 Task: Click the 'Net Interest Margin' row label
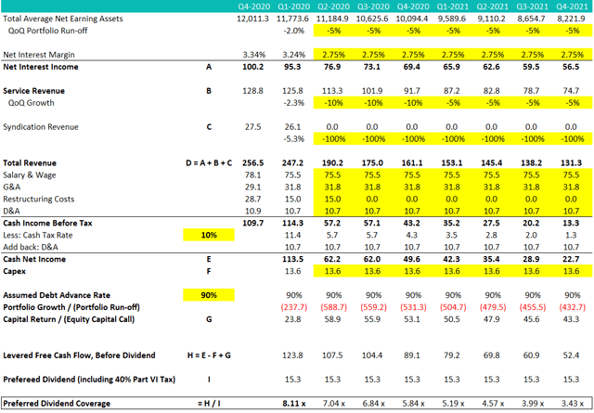coord(39,55)
